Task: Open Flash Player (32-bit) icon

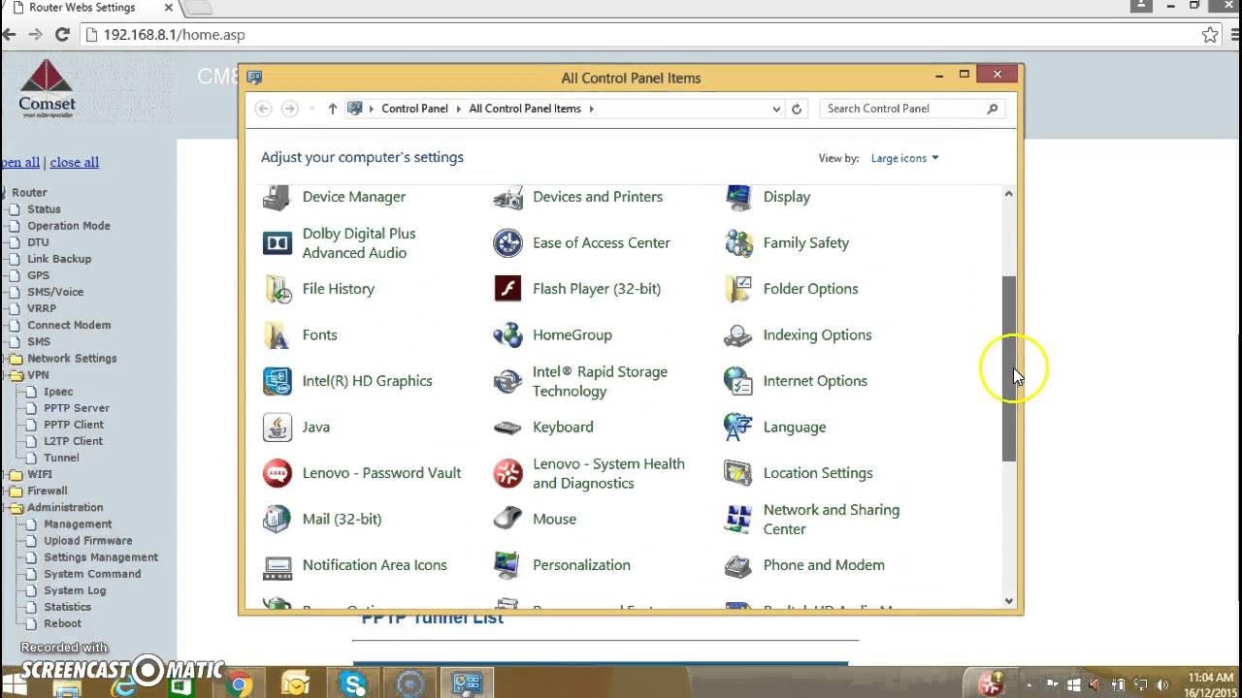Action: point(507,289)
